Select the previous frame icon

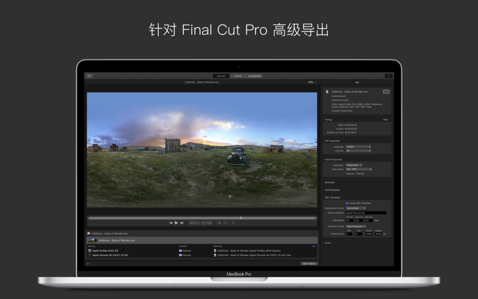coord(171,223)
